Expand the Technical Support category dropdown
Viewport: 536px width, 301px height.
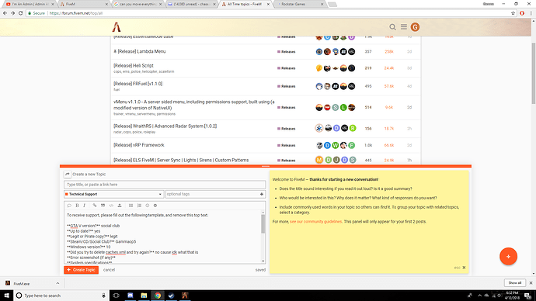pyautogui.click(x=114, y=194)
